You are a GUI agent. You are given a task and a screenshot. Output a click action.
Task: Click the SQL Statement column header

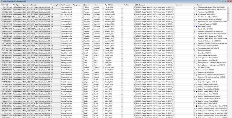155,5
